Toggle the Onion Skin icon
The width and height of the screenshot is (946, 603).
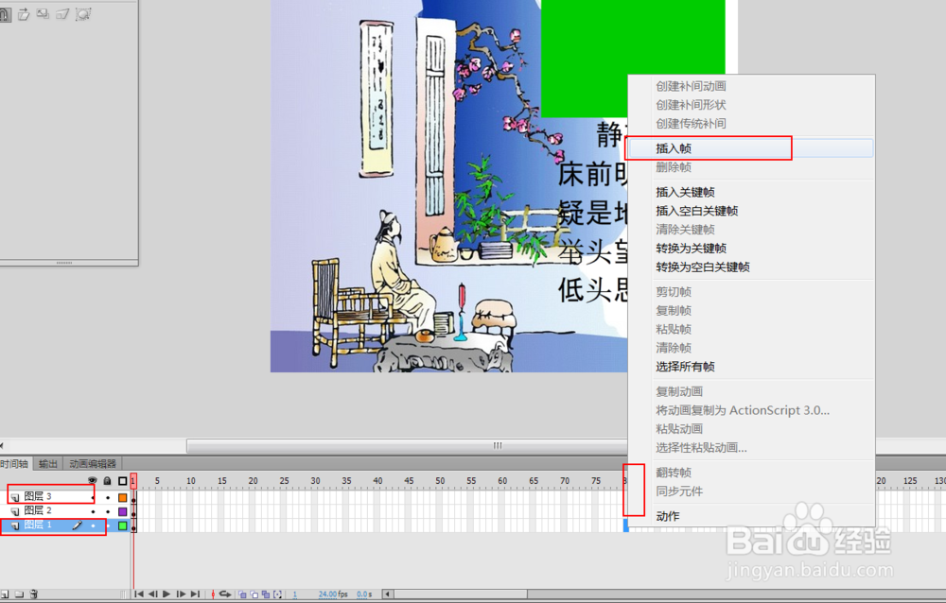242,594
